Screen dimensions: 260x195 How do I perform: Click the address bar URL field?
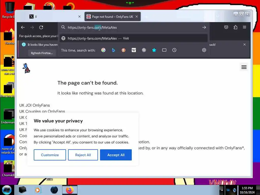click(134, 27)
